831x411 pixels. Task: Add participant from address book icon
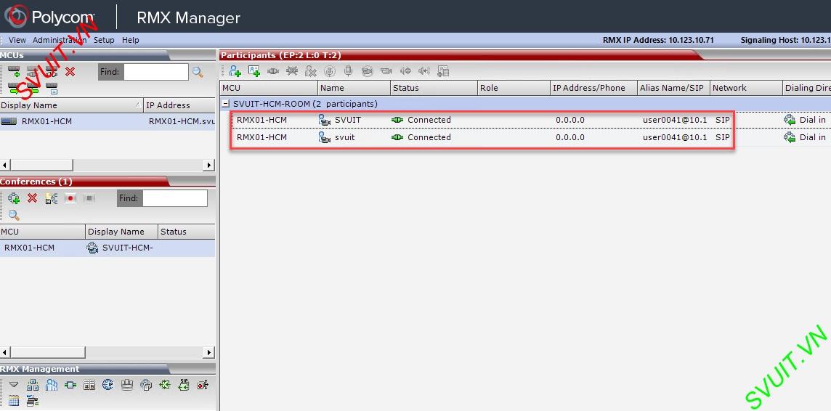[x=254, y=70]
